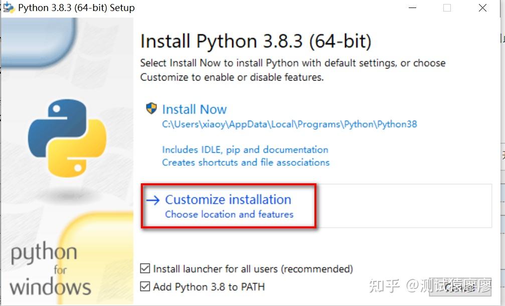Click the 'Choose location and features' subtext

click(x=228, y=214)
